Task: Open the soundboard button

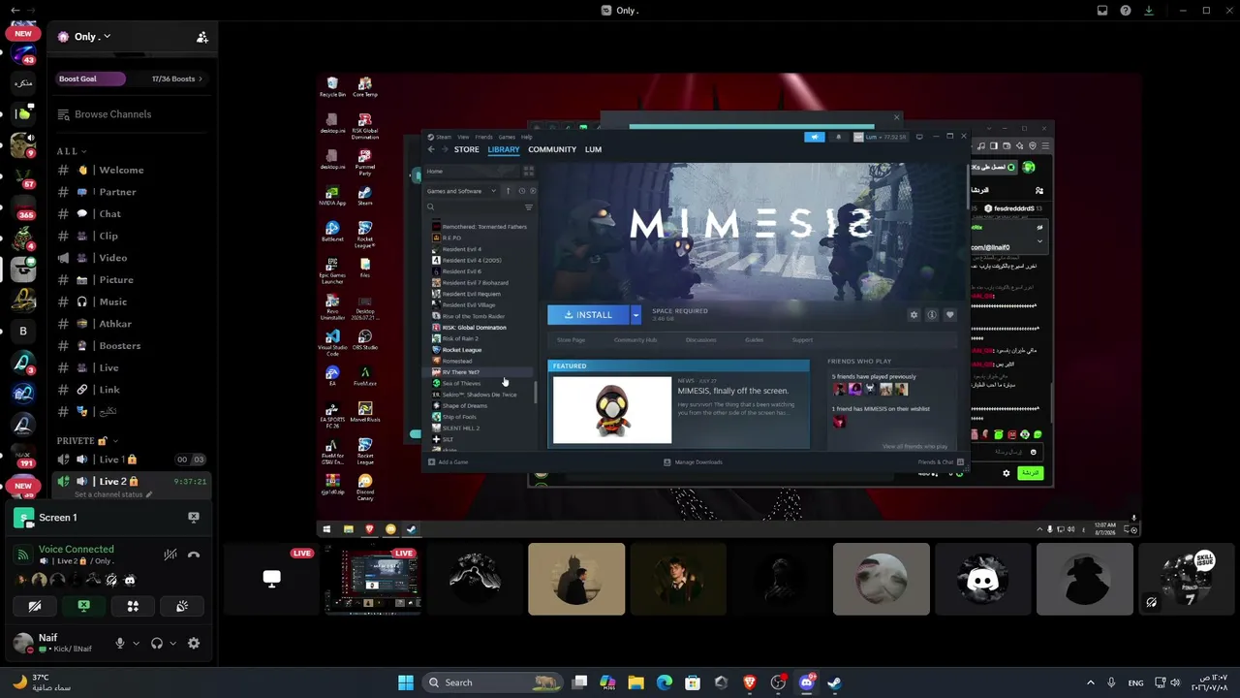Action: [x=182, y=606]
